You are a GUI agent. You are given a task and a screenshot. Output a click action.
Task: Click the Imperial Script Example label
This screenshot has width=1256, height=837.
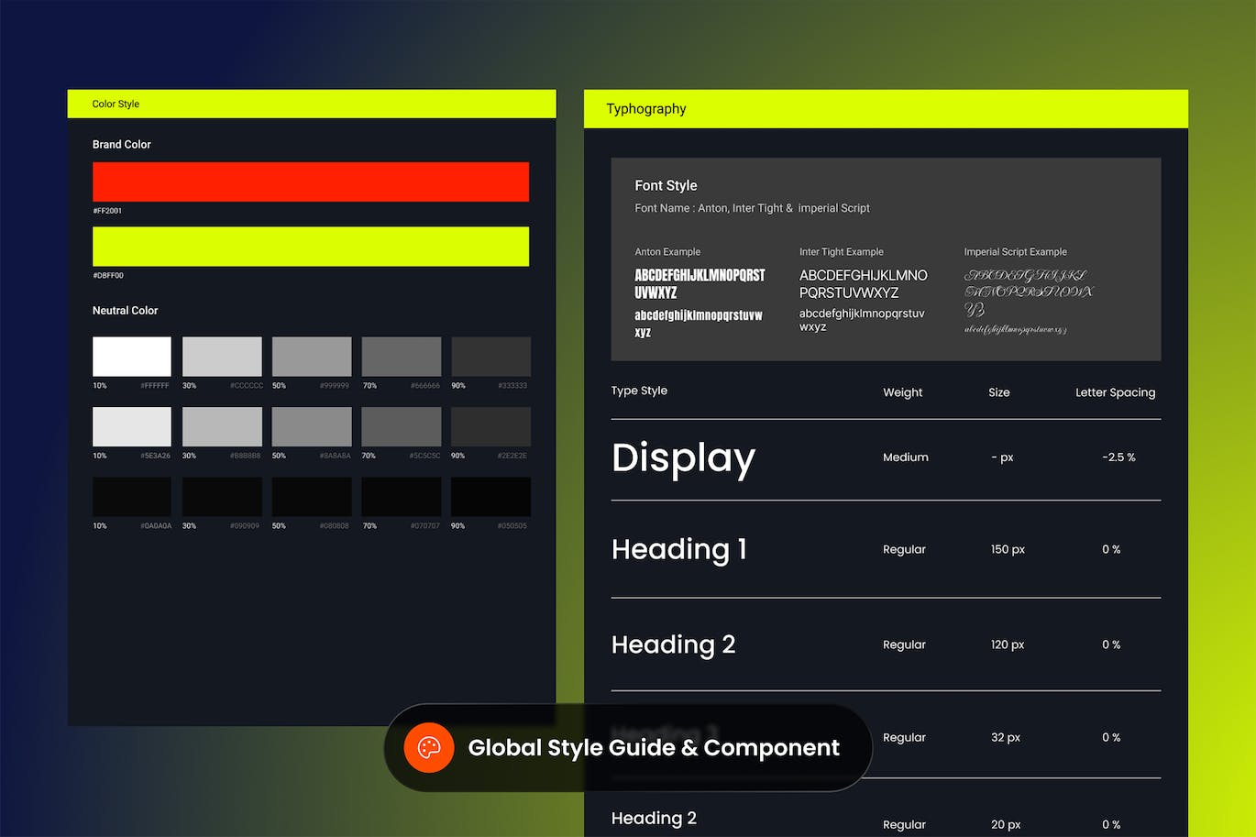(1015, 252)
